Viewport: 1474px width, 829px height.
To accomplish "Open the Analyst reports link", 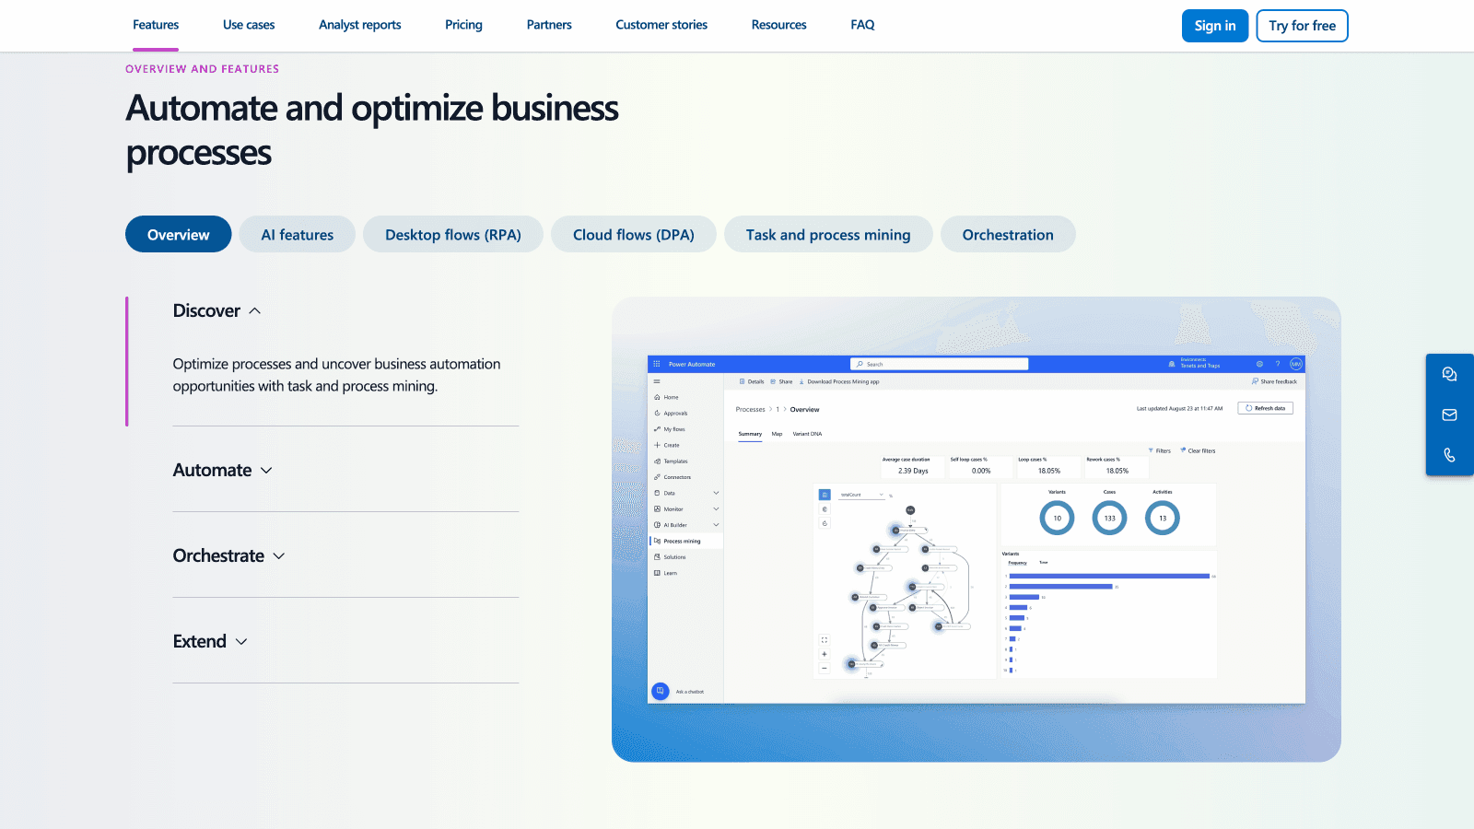I will click(359, 25).
